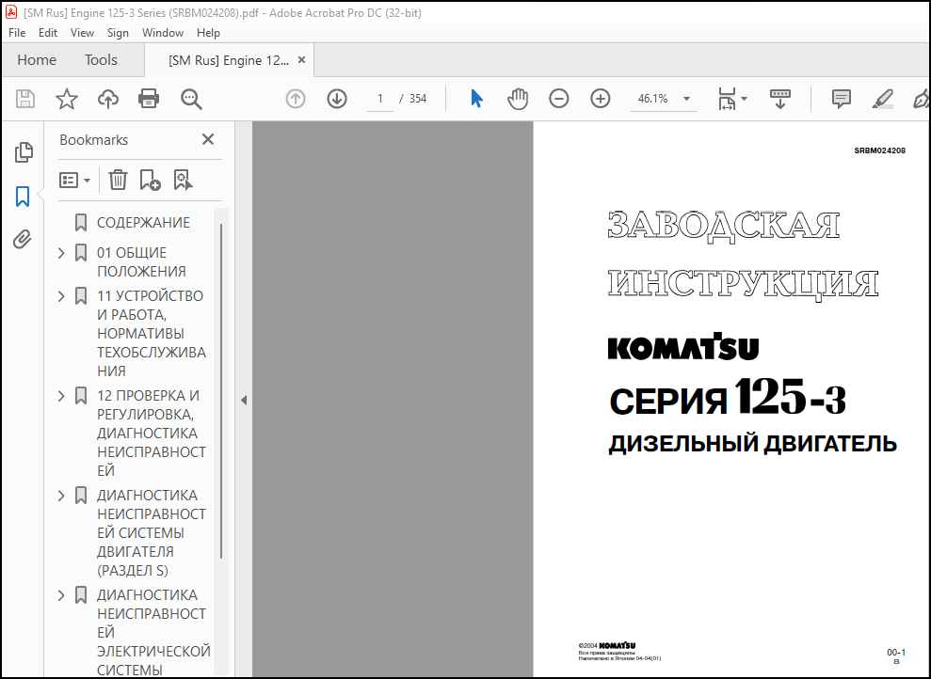Activate the Hand pan tool

(x=518, y=99)
